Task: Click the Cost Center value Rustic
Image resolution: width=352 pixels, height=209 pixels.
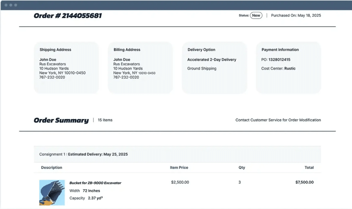Action: click(290, 69)
